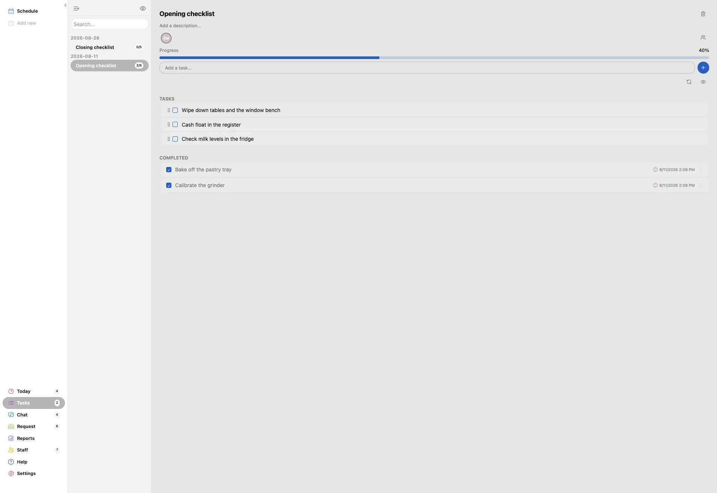Click Add a description field
This screenshot has width=717, height=493.
coord(180,26)
